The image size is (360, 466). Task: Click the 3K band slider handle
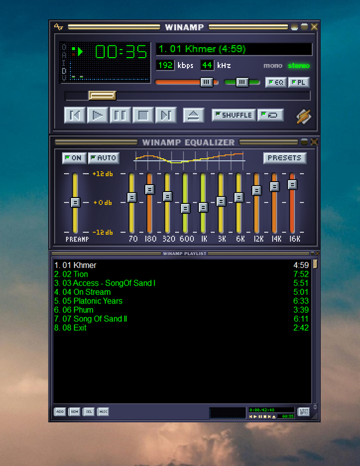tap(221, 202)
